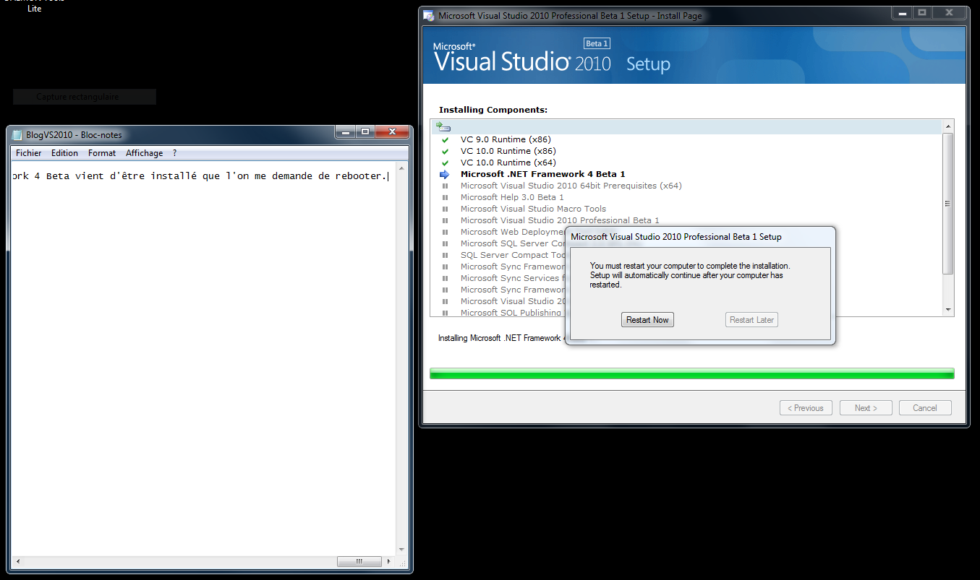The height and width of the screenshot is (580, 980).
Task: Click the Restart Later button
Action: (x=751, y=320)
